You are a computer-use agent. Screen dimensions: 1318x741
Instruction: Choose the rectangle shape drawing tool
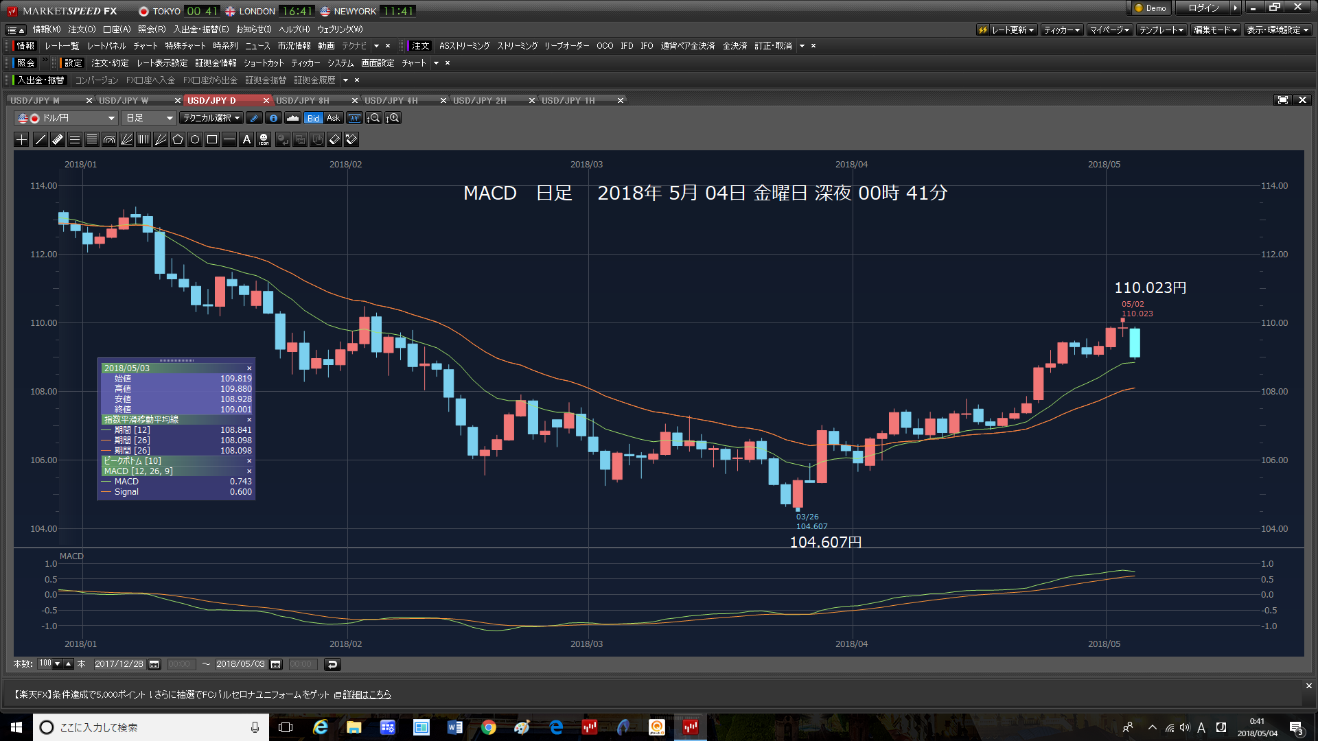pos(212,140)
